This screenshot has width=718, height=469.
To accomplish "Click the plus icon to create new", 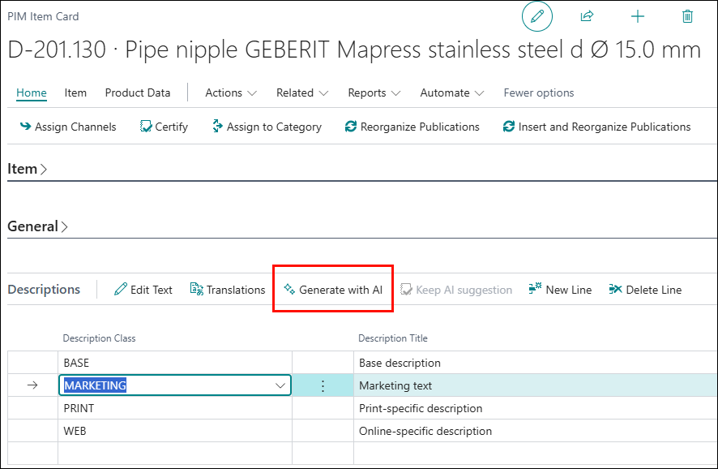I will coord(638,16).
